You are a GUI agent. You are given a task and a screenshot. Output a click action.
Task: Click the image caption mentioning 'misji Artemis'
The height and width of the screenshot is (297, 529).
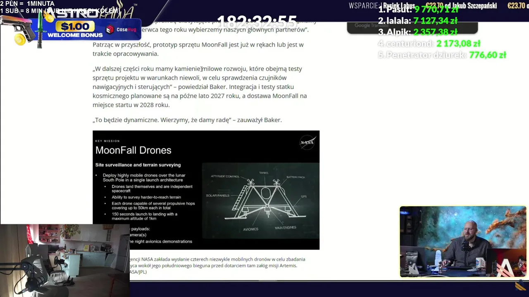click(217, 265)
